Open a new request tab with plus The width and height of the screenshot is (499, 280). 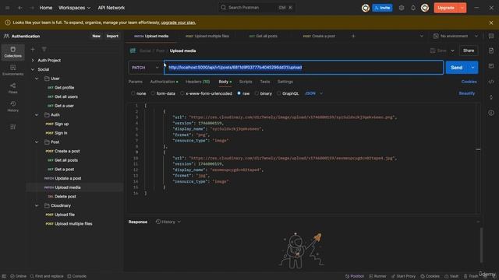point(353,37)
